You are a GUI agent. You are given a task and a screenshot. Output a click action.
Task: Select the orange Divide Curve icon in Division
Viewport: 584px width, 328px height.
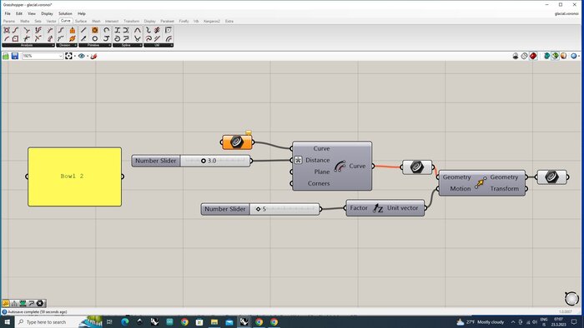click(73, 30)
